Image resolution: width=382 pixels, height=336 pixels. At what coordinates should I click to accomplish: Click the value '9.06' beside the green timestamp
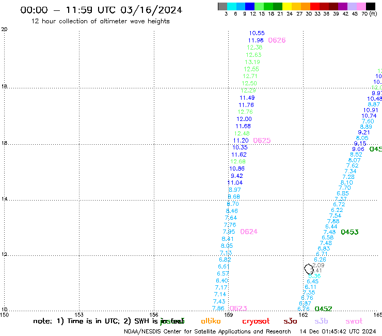click(358, 149)
